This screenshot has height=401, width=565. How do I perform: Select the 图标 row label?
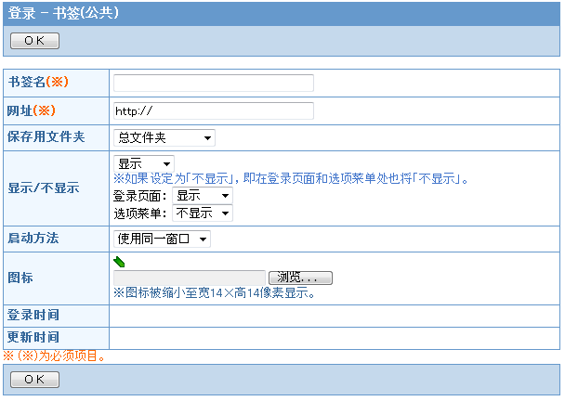pyautogui.click(x=20, y=278)
